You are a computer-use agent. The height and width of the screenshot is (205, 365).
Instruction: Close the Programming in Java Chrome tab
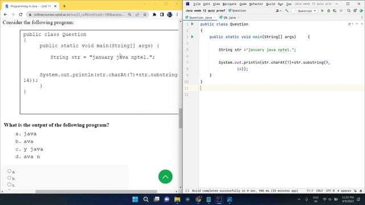(x=55, y=6)
